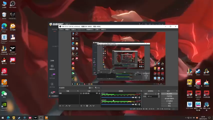Screen dimensions: 213x120
Task: Open the 渐变 transition dropdown
Action: 150,94
